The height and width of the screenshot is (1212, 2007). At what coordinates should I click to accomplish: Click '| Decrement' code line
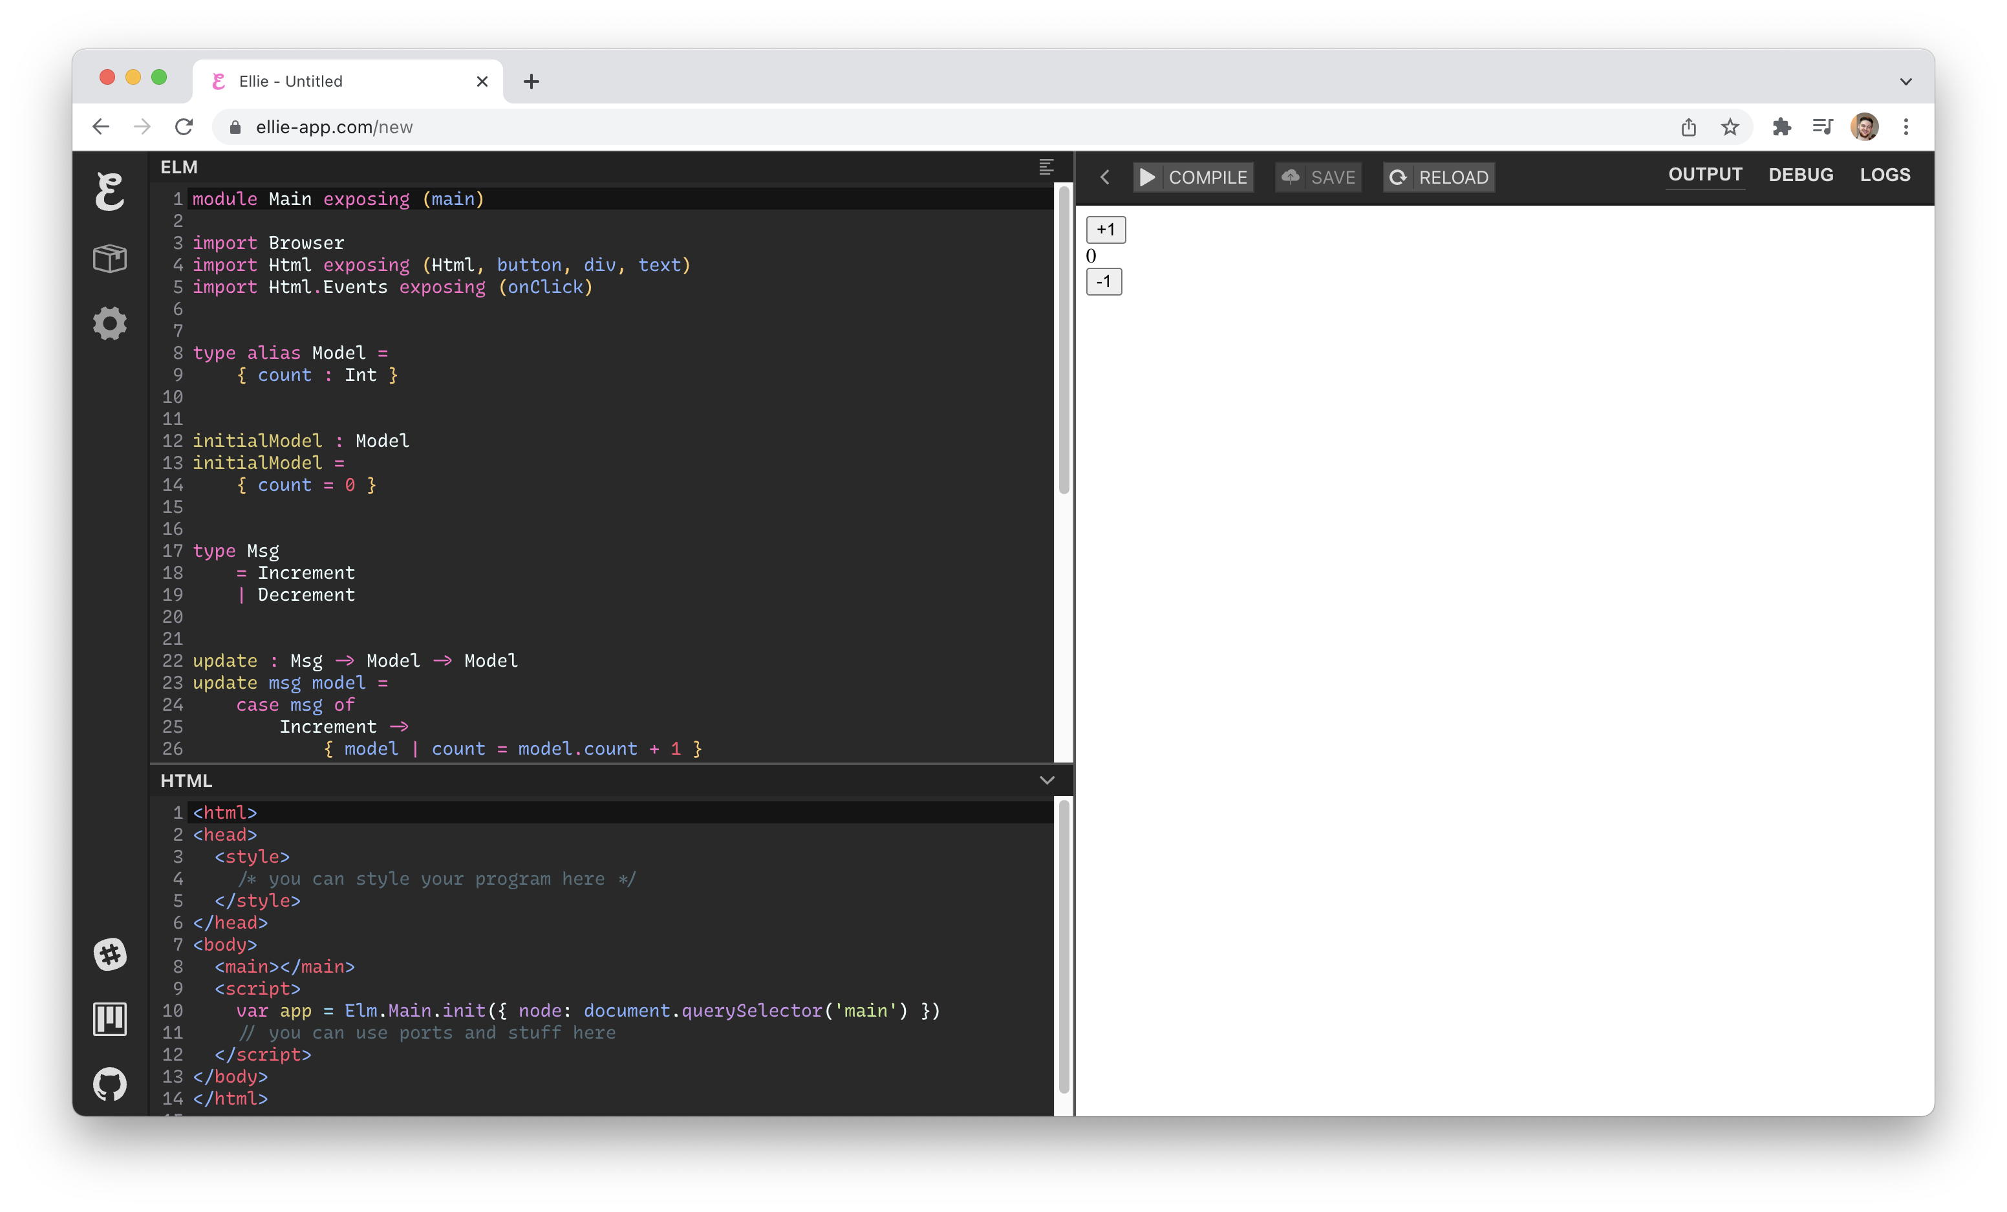click(295, 594)
